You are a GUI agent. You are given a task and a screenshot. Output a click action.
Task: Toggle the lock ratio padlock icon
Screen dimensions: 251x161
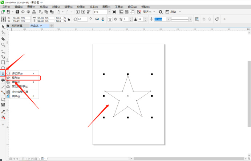coord(69,19)
